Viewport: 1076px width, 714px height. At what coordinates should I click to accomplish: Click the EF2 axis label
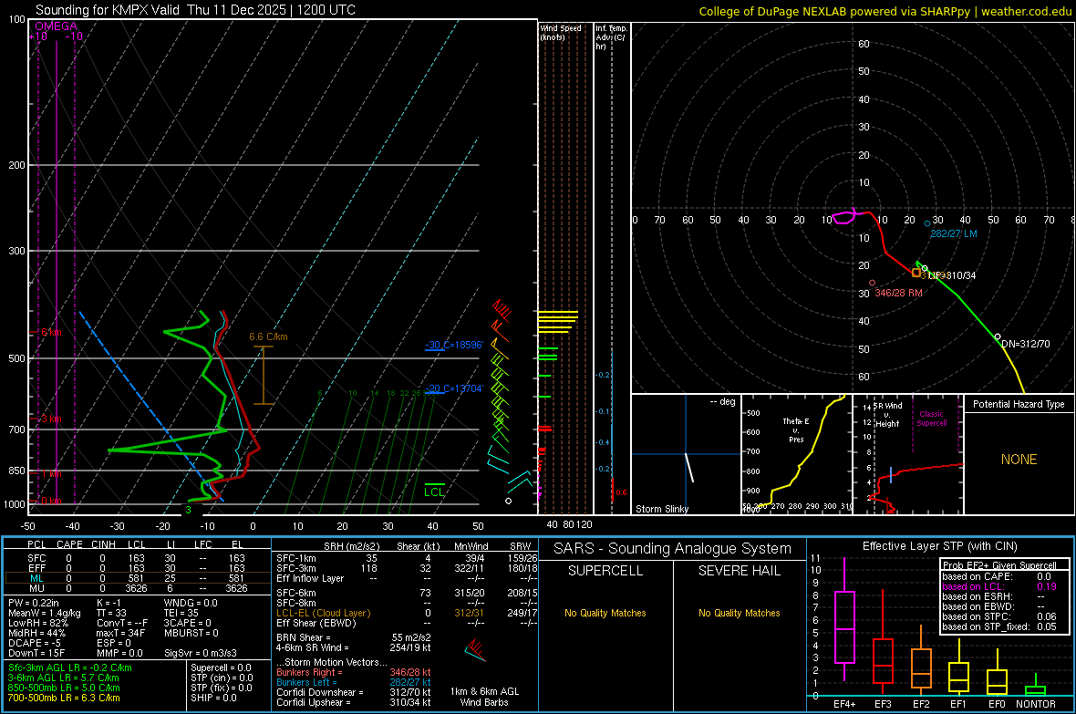pos(921,704)
